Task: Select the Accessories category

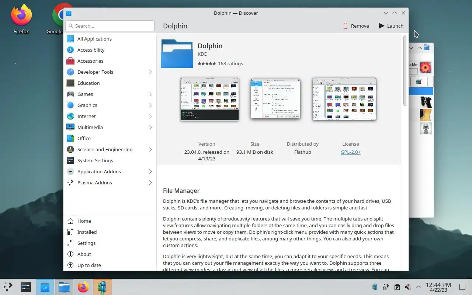Action: coord(110,61)
